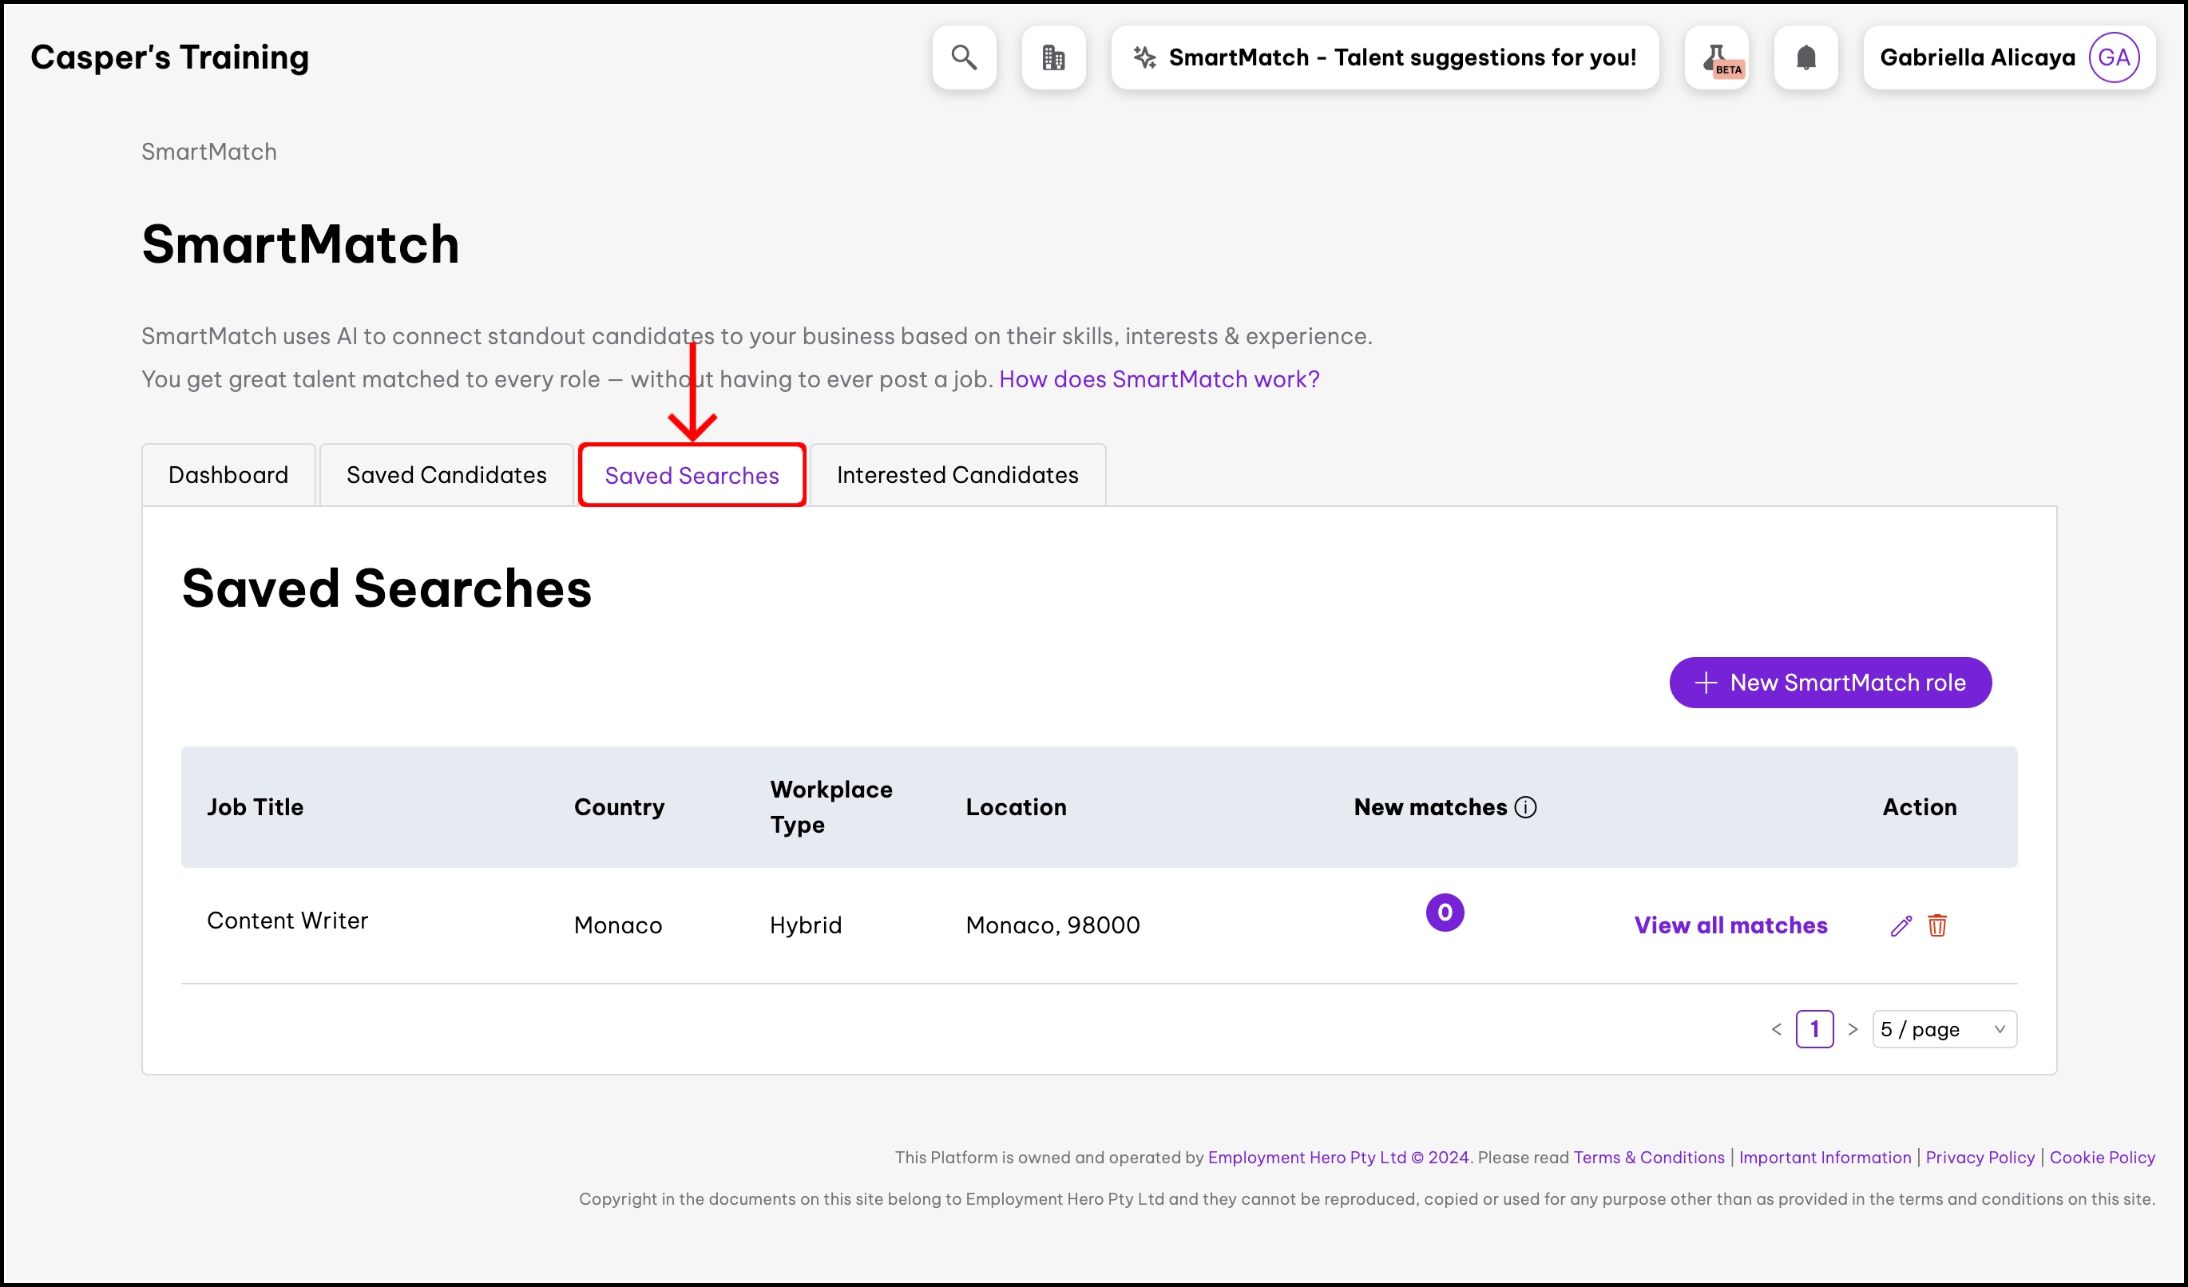Viewport: 2188px width, 1287px height.
Task: Open the Beta lab flask icon
Action: pos(1717,57)
